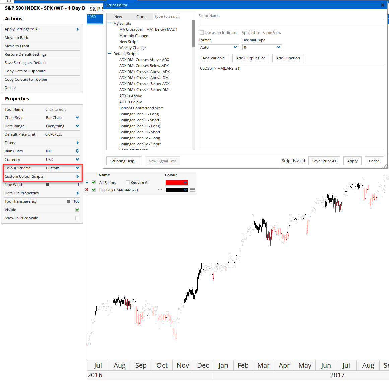Click the Tool Transparency slider handle icon
The image size is (389, 382).
(69, 201)
